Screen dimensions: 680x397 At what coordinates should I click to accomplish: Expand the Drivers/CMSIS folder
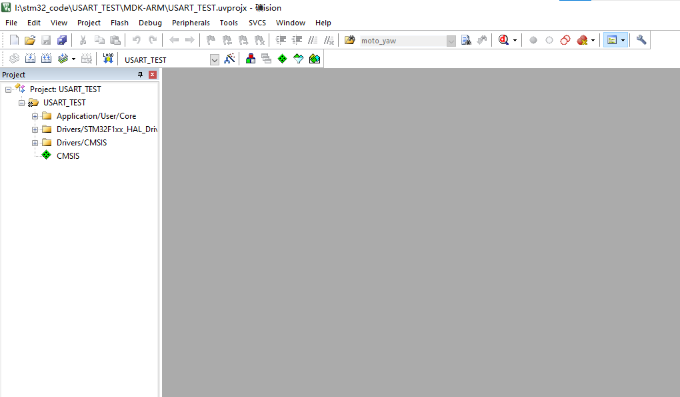(35, 143)
